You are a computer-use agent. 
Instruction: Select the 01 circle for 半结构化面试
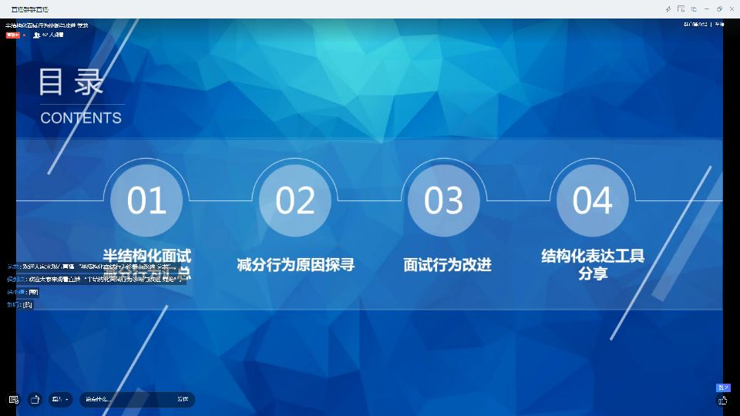pos(146,200)
